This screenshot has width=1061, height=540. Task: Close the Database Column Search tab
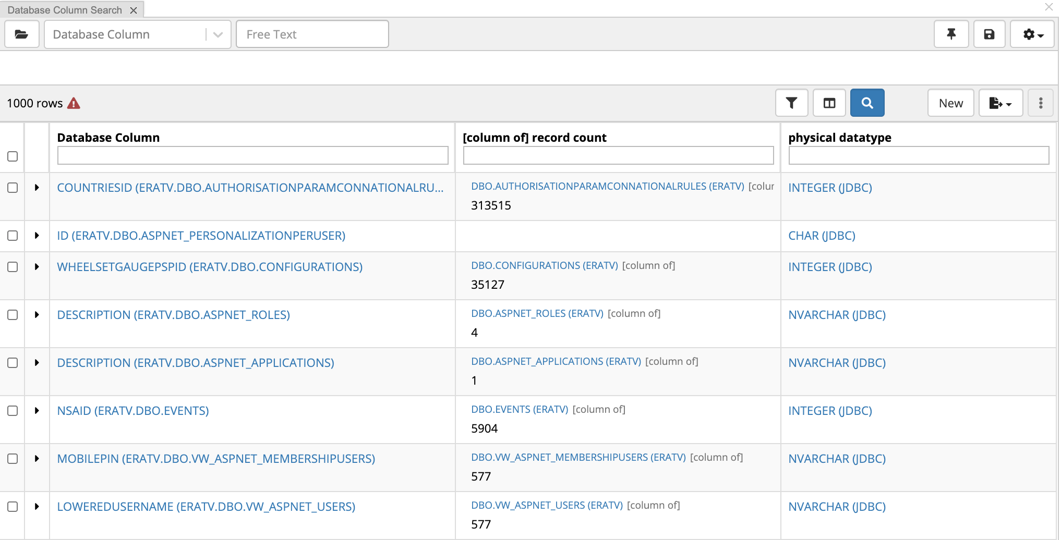click(134, 10)
